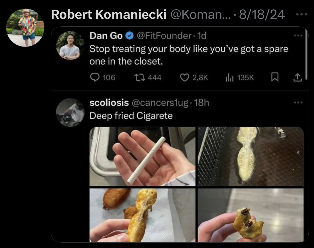The height and width of the screenshot is (248, 314).
Task: Open Robert Komaniecki's profile picture
Action: 25,27
